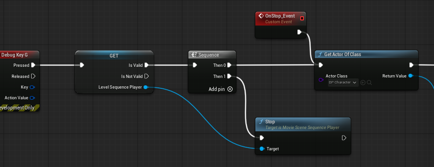Screen dimensions: 434x167
Task: Click the Return Value output pin
Action: coord(411,76)
